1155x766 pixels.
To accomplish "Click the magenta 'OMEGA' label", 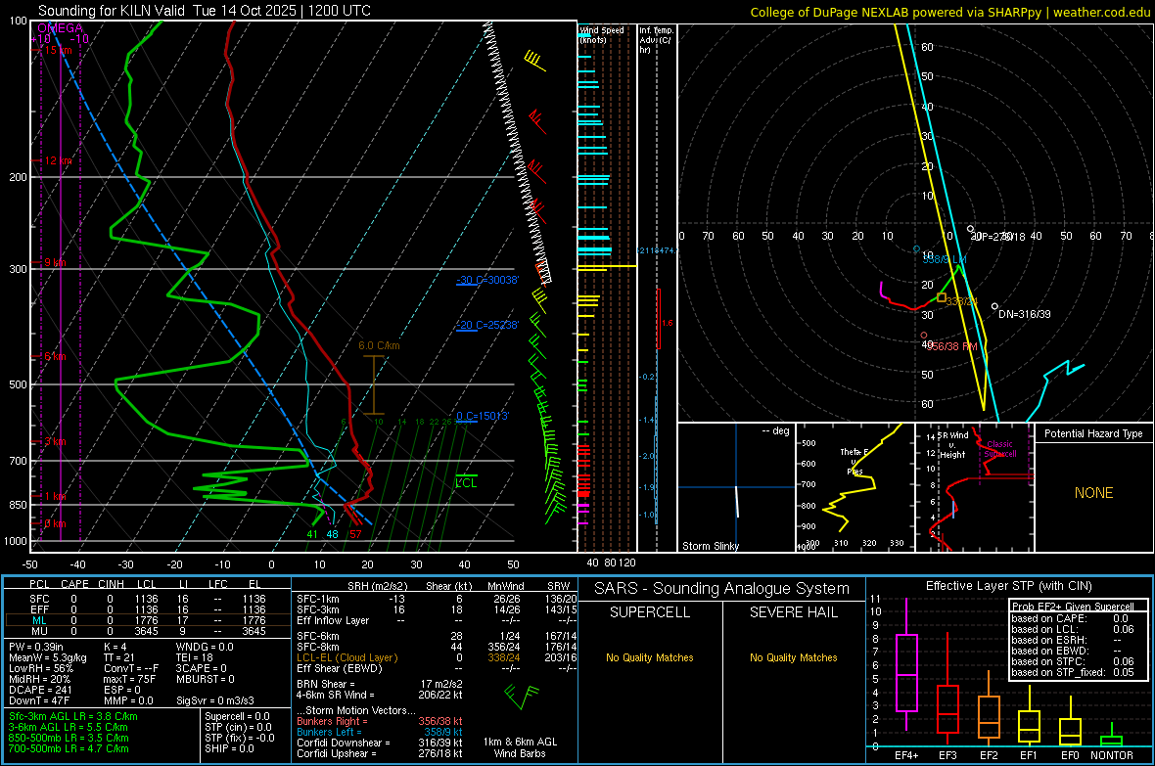I will click(60, 28).
